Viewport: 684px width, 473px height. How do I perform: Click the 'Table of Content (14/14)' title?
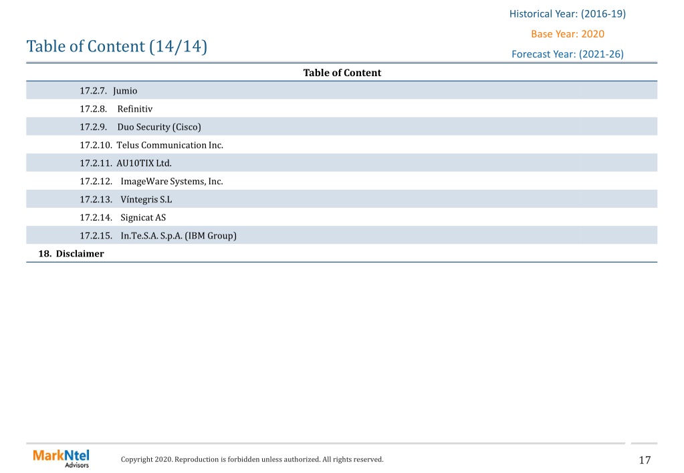pyautogui.click(x=116, y=46)
